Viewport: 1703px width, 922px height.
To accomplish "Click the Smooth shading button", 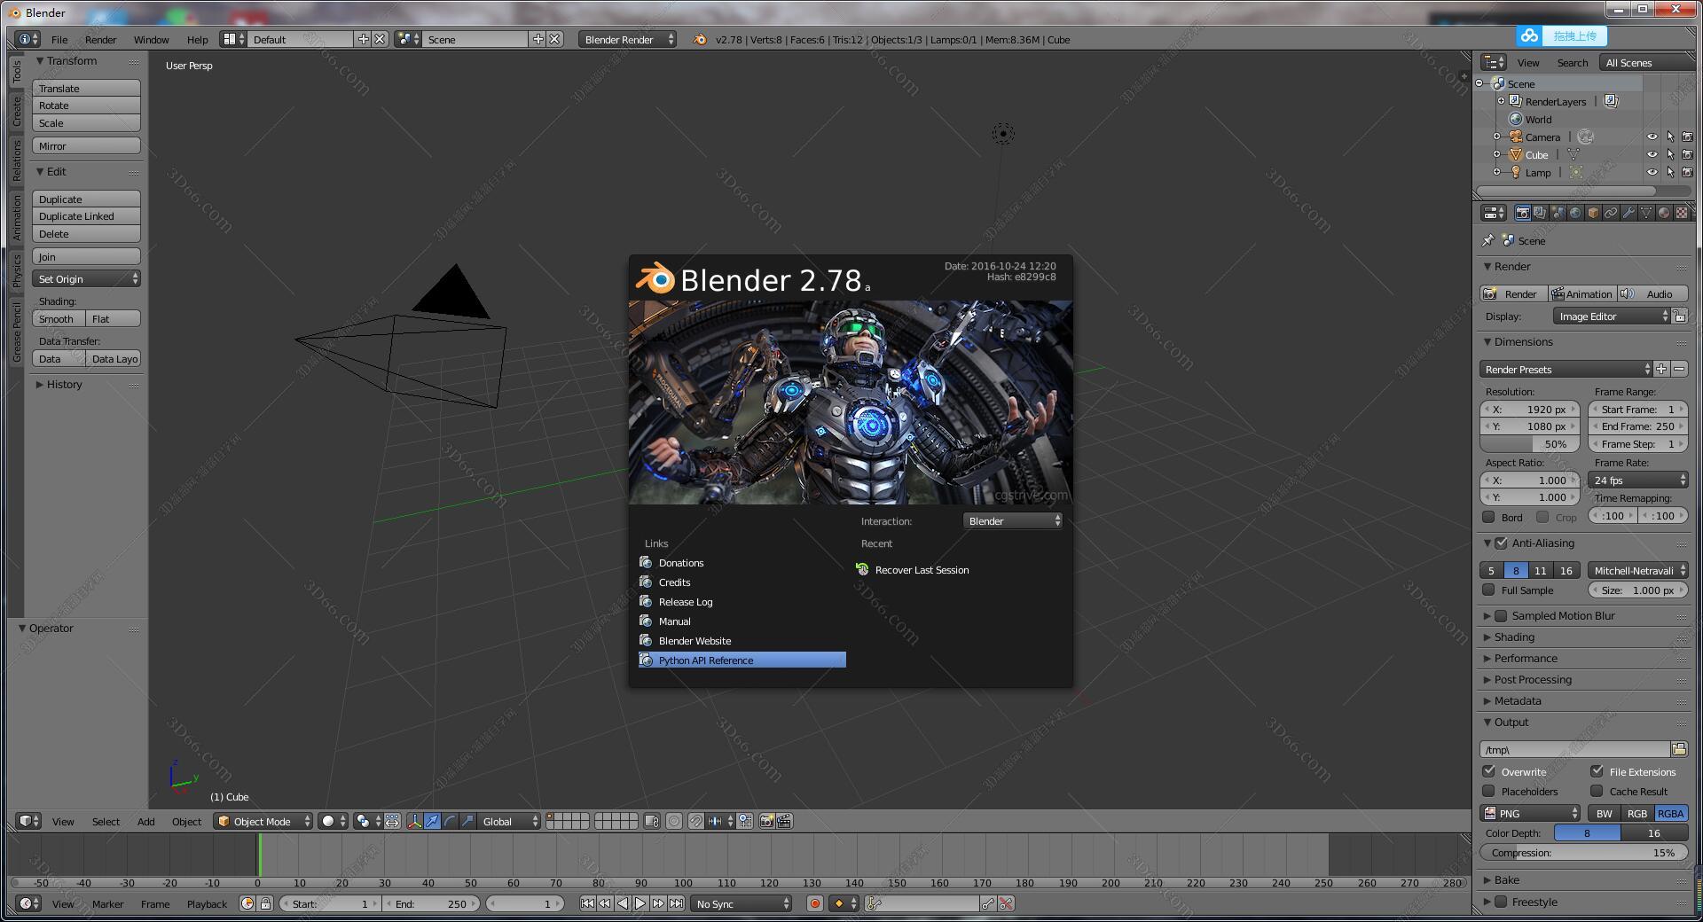I will pos(59,319).
